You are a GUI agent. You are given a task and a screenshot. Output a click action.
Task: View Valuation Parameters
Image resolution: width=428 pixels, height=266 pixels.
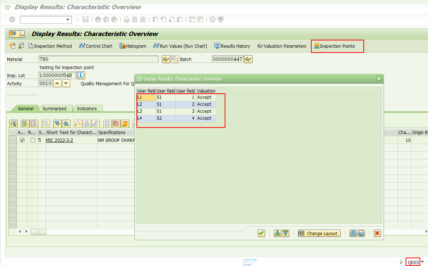[x=282, y=46]
